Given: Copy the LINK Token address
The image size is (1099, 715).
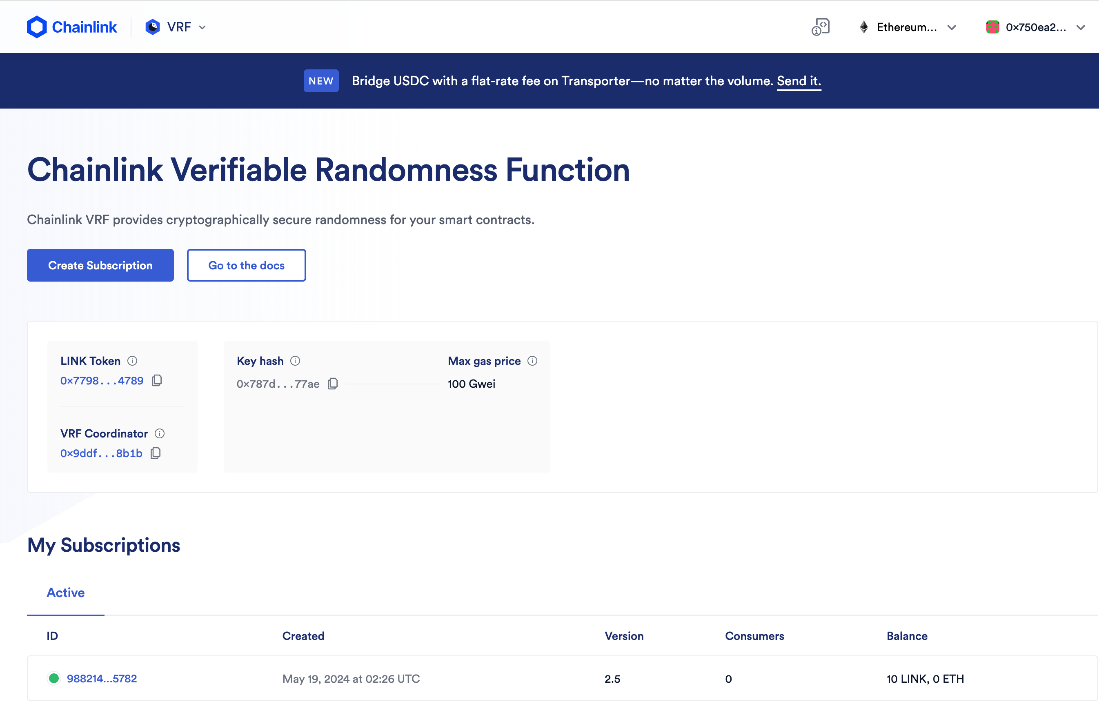Looking at the screenshot, I should pyautogui.click(x=156, y=380).
